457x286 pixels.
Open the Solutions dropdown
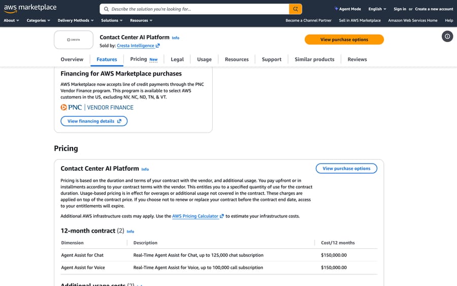pyautogui.click(x=112, y=20)
